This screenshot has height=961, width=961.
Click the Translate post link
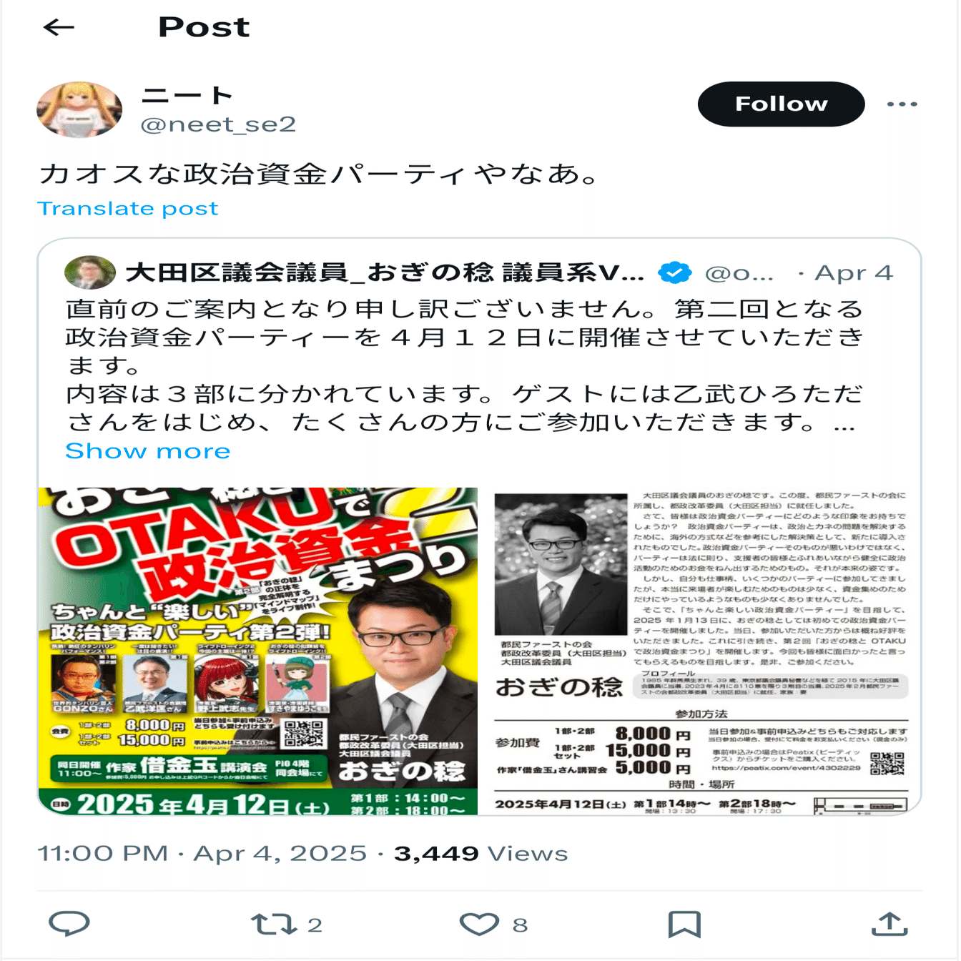point(127,208)
